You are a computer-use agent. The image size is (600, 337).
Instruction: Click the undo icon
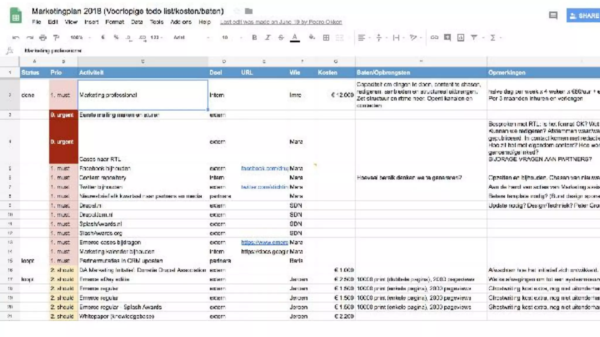pos(16,37)
